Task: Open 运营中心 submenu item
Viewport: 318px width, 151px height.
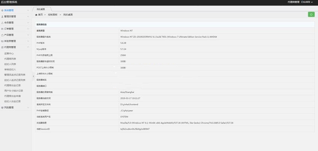Action: point(9,54)
